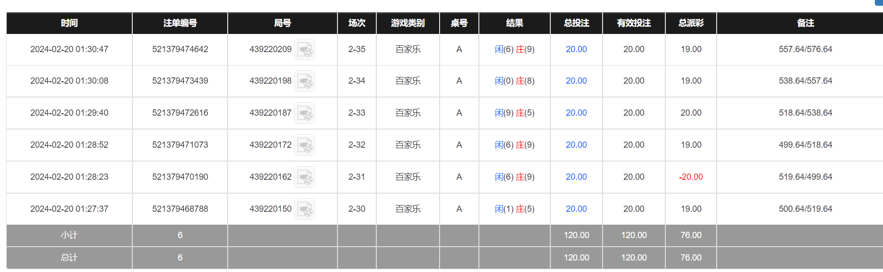Open total bet link for session 2-34
This screenshot has height=272, width=883.
pos(576,81)
